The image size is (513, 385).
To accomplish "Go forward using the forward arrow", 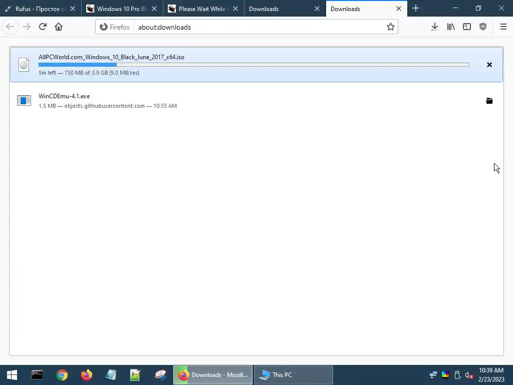I will [27, 27].
